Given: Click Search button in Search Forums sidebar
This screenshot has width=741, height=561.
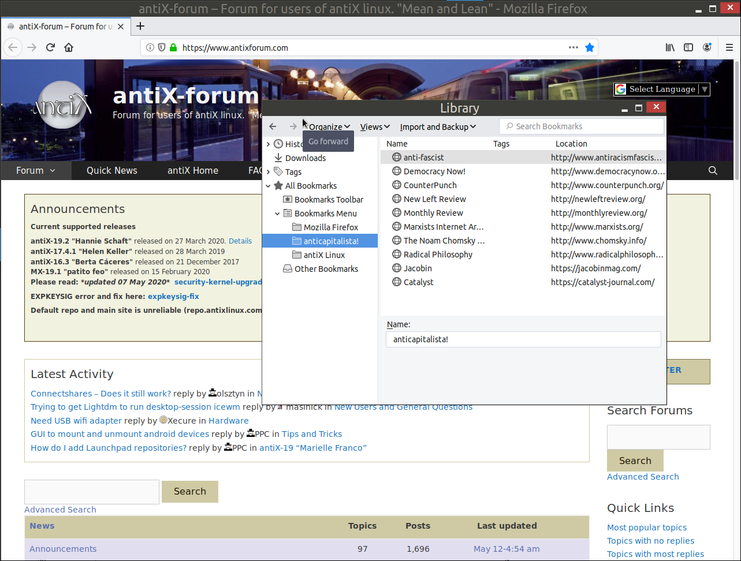Looking at the screenshot, I should [635, 461].
